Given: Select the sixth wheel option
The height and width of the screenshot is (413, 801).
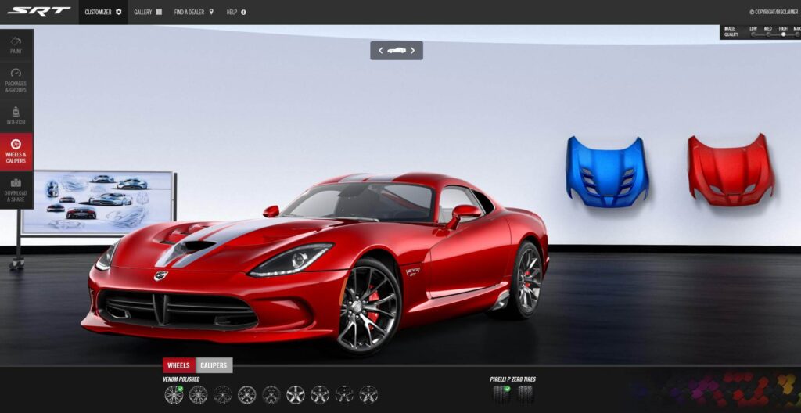Looking at the screenshot, I should click(295, 394).
